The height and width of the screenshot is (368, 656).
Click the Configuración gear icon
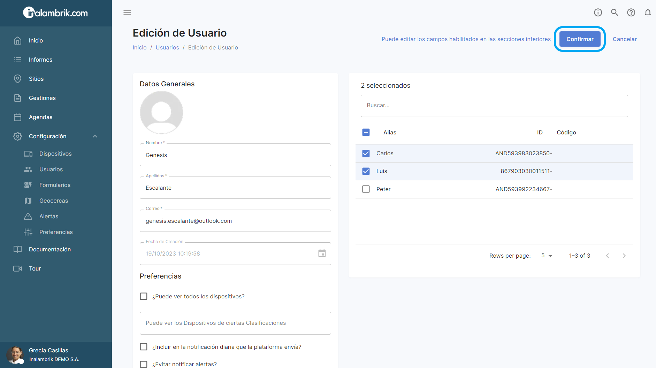click(x=18, y=136)
